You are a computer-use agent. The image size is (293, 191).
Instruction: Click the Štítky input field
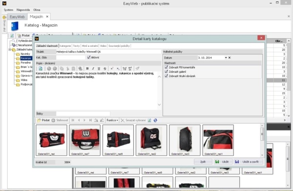tap(83, 114)
